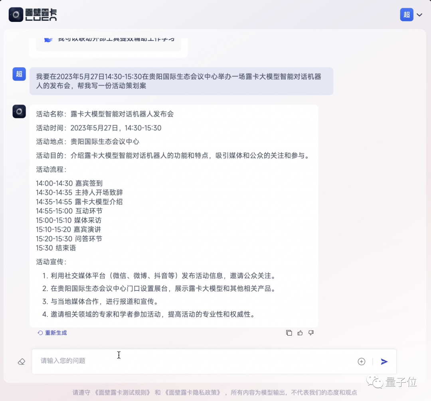Clear the conversation with the eraser icon
Viewport: 431px width, 401px height.
pos(22,362)
